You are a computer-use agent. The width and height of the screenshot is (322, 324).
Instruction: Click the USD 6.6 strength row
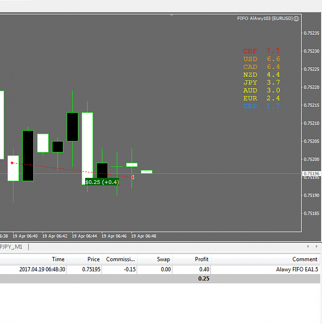tap(262, 59)
